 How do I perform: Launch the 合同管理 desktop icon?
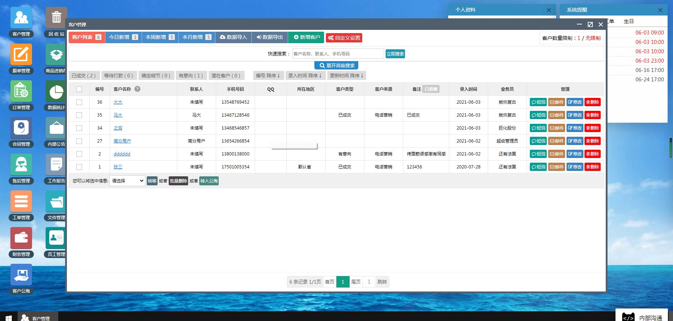coord(21,128)
